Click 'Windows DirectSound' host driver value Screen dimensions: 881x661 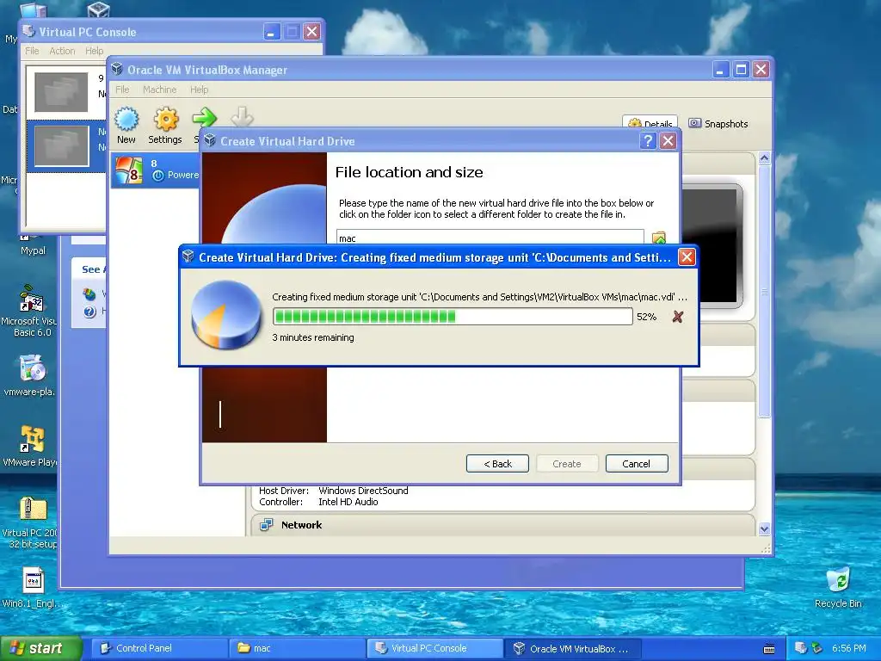click(x=363, y=490)
